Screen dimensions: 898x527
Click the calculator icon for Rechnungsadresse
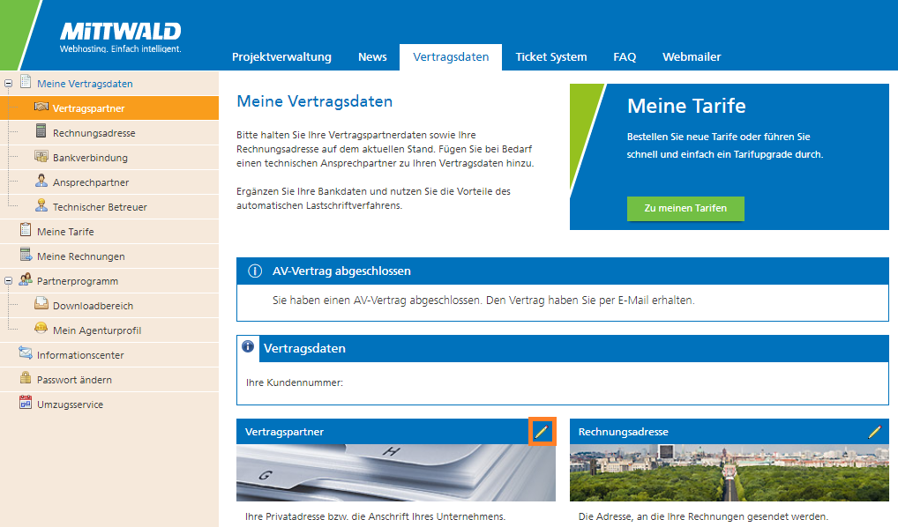point(41,131)
